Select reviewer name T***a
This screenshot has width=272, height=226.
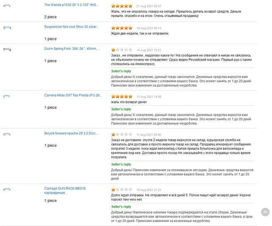pyautogui.click(x=7, y=50)
